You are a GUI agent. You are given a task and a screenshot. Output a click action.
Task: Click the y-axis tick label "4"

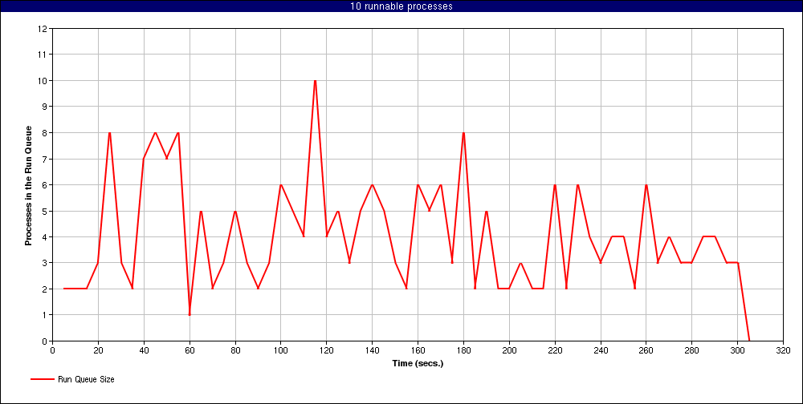click(x=45, y=236)
